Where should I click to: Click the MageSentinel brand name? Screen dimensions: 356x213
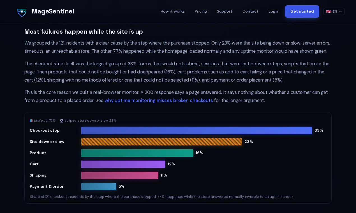pyautogui.click(x=53, y=11)
